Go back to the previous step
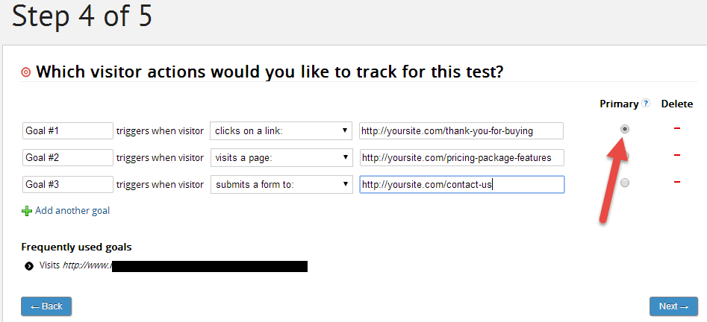Screen dimensions: 707x322 [46, 306]
